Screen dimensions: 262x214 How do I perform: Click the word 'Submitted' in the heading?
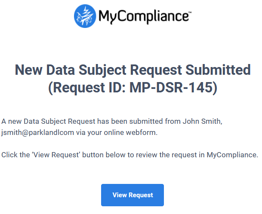tap(218, 70)
